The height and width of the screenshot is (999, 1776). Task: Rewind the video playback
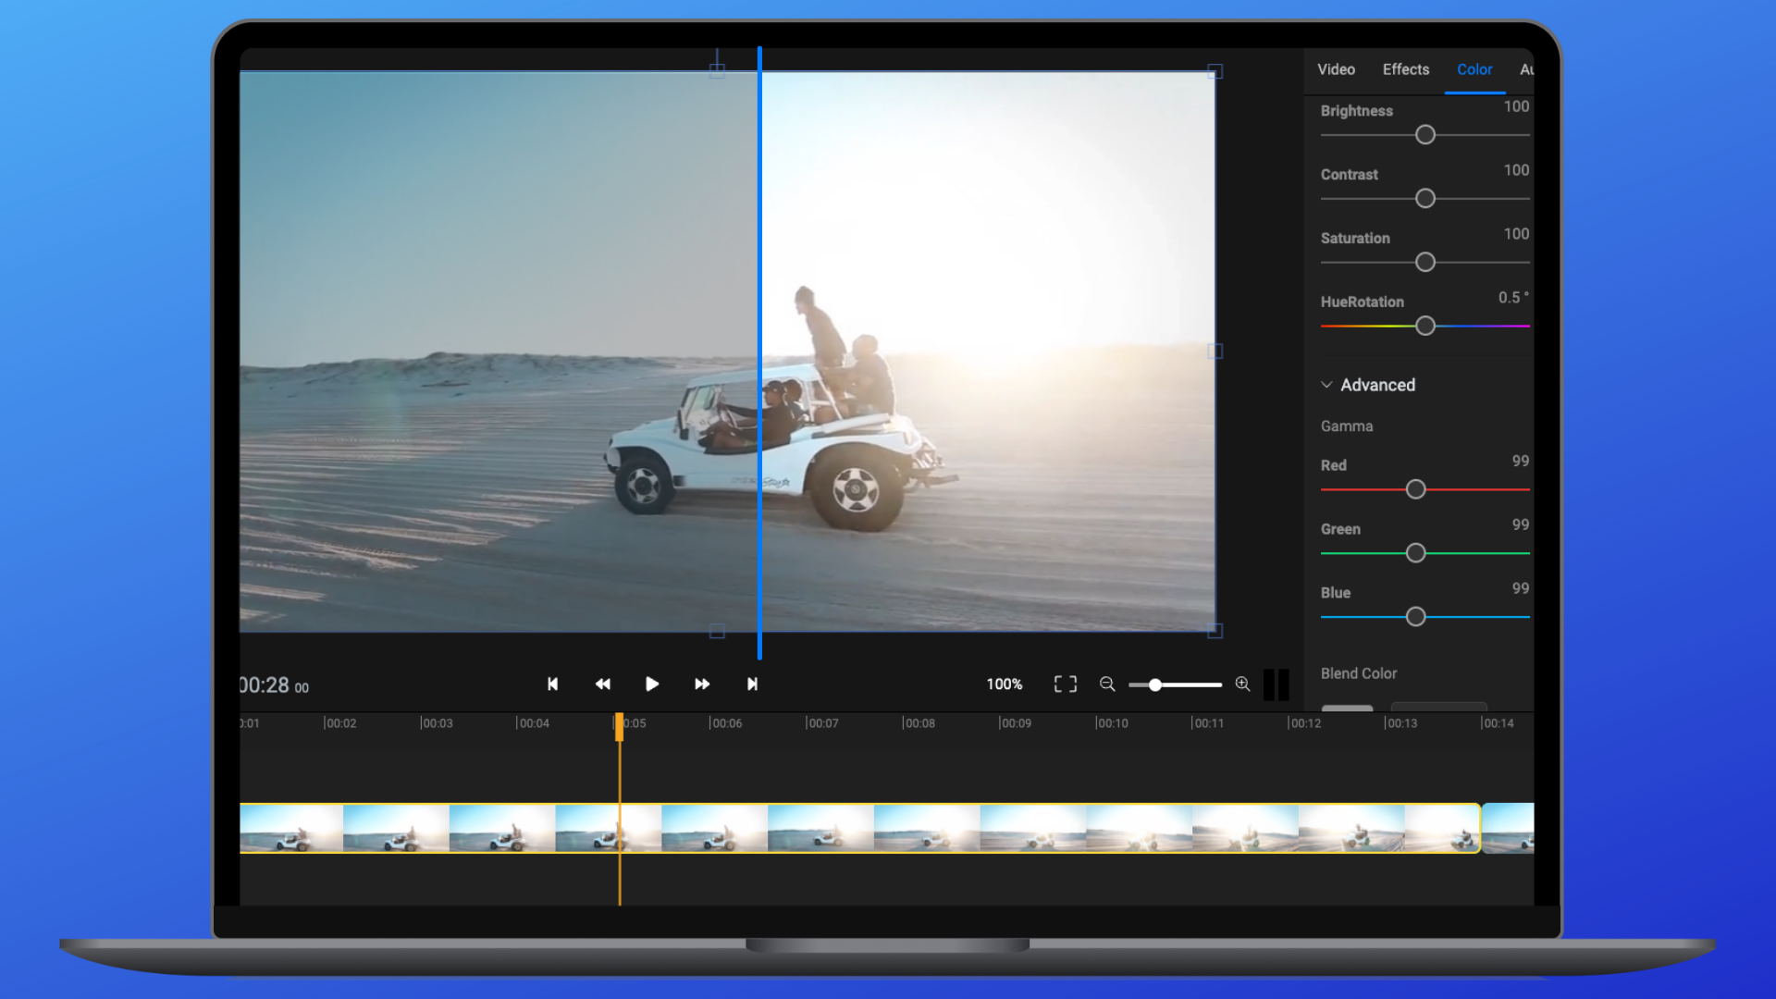[602, 684]
